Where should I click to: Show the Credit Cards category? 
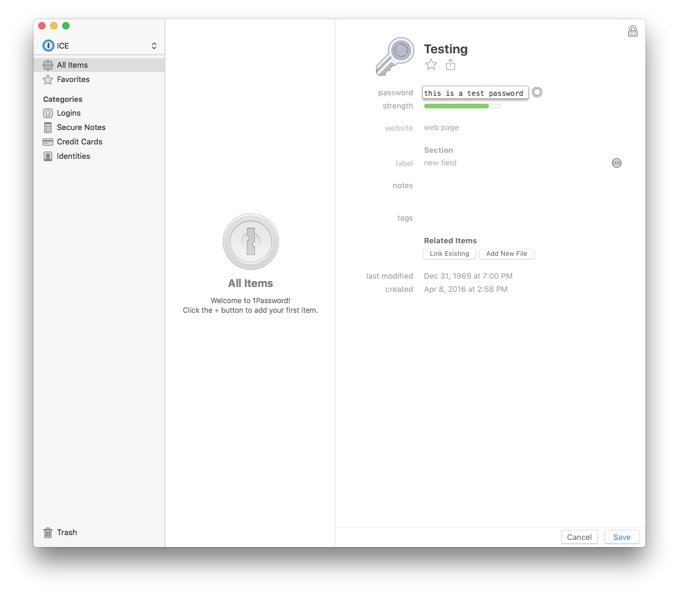tap(99, 141)
